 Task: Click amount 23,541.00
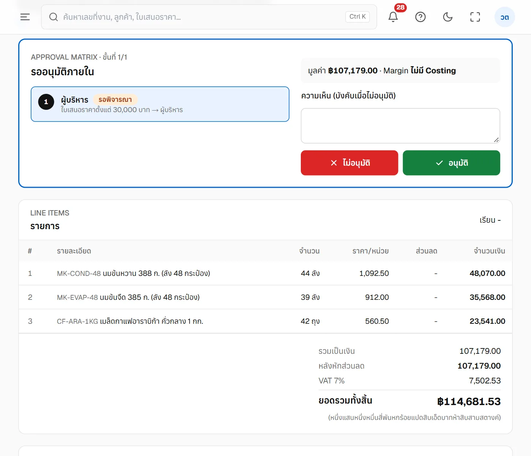[x=487, y=321]
